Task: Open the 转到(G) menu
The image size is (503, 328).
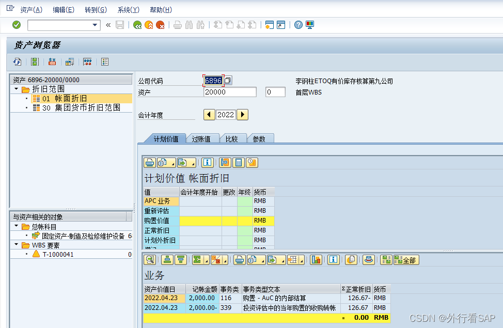Action: pyautogui.click(x=95, y=10)
